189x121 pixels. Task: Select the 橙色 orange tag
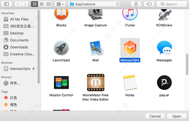[x=11, y=105]
